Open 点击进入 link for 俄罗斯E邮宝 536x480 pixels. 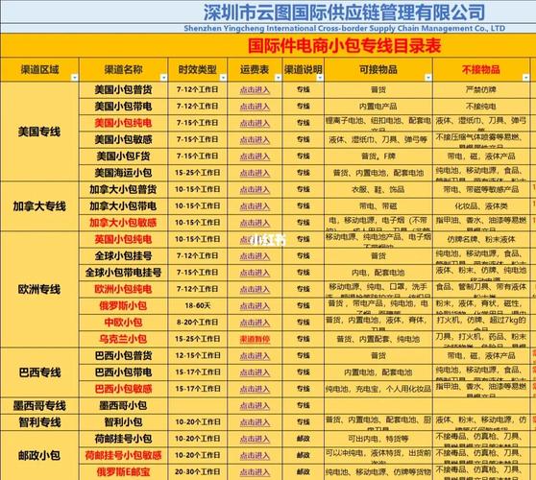255,472
